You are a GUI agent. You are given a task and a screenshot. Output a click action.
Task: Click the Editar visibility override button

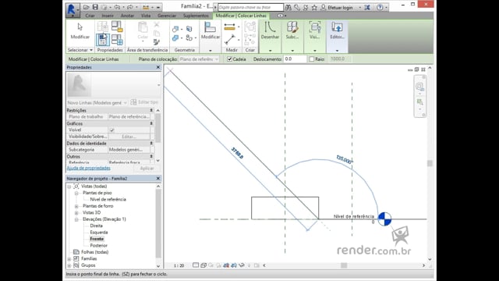(129, 137)
